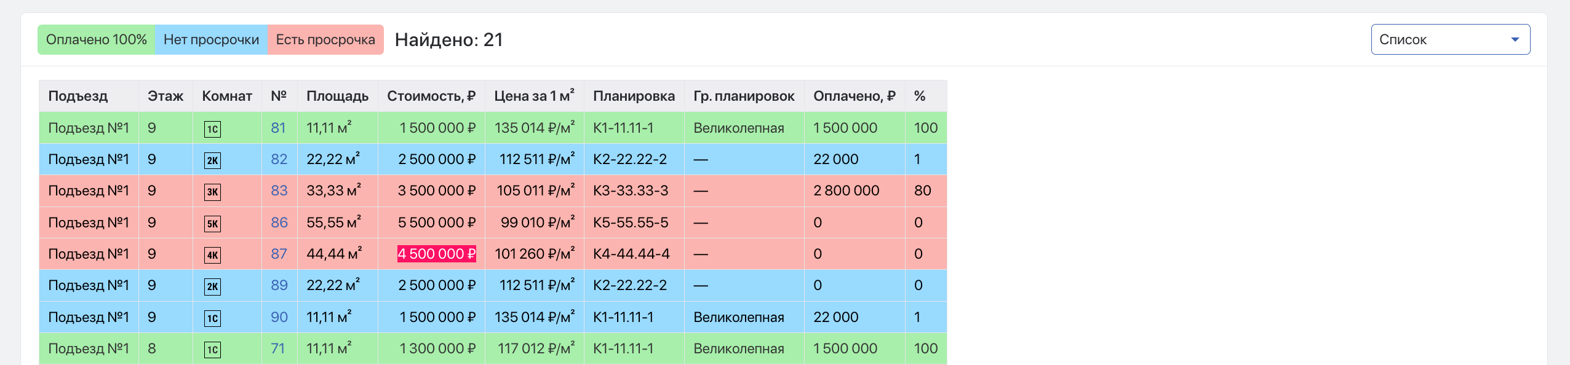The height and width of the screenshot is (365, 1570).
Task: Sort by Площадь column header
Action: coord(337,96)
